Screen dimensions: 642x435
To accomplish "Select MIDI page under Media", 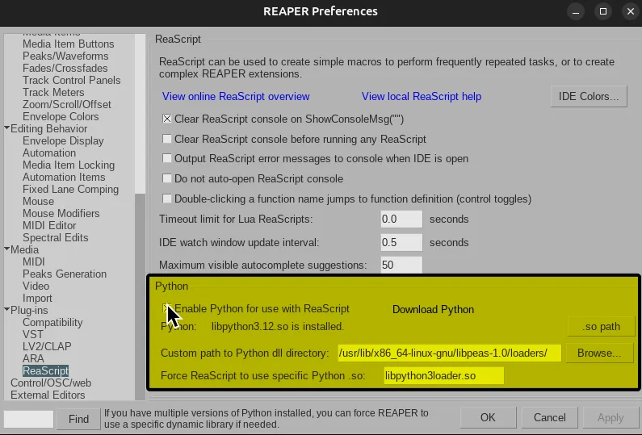I will (x=34, y=261).
